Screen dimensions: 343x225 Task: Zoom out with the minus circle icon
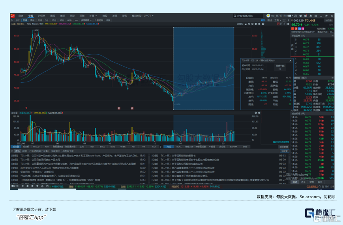coord(255,24)
